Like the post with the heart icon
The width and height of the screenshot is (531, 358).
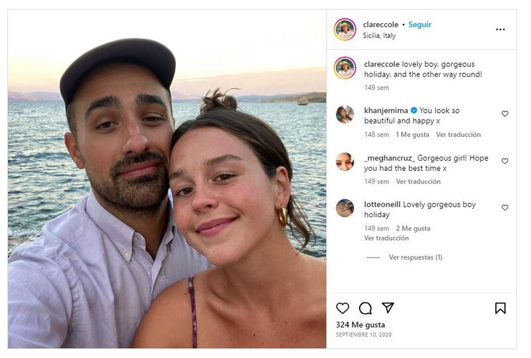pos(342,308)
